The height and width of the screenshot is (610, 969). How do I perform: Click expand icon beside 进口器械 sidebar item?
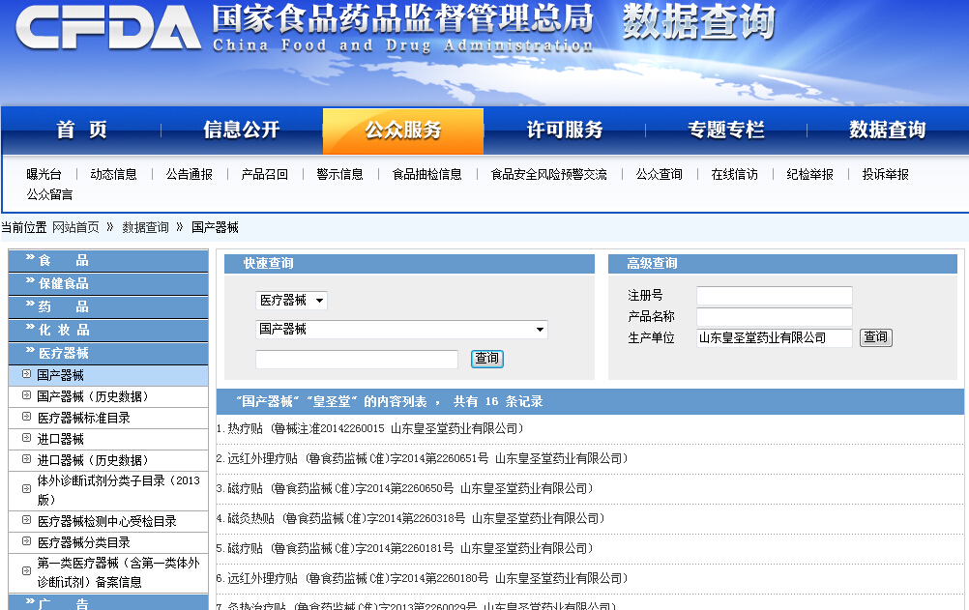(26, 439)
